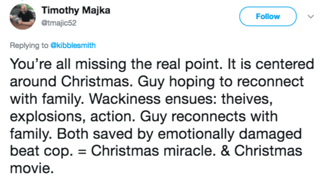The width and height of the screenshot is (321, 180).
Task: Open the tweet options chevron menu
Action: 311,16
